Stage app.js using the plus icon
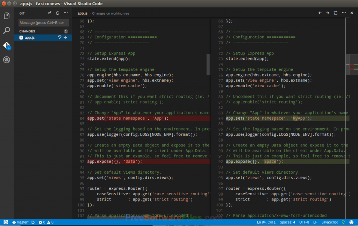The width and height of the screenshot is (358, 226). coord(65,37)
